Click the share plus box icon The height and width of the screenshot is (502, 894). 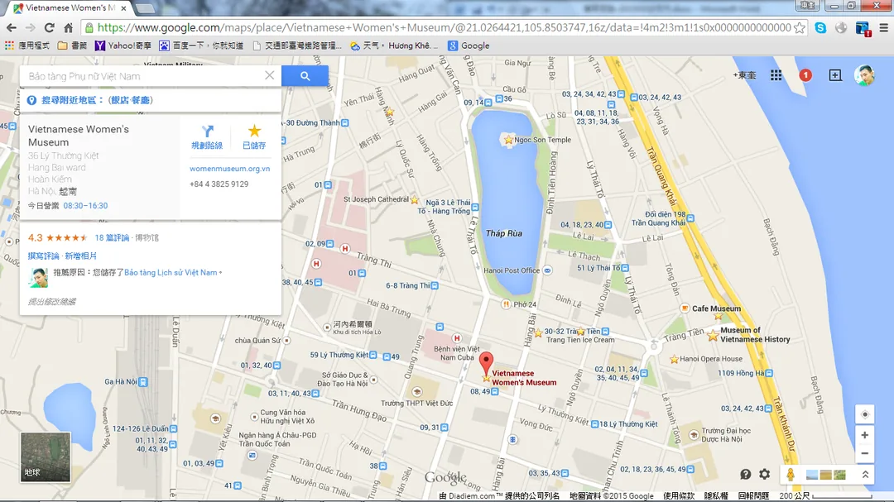tap(834, 75)
